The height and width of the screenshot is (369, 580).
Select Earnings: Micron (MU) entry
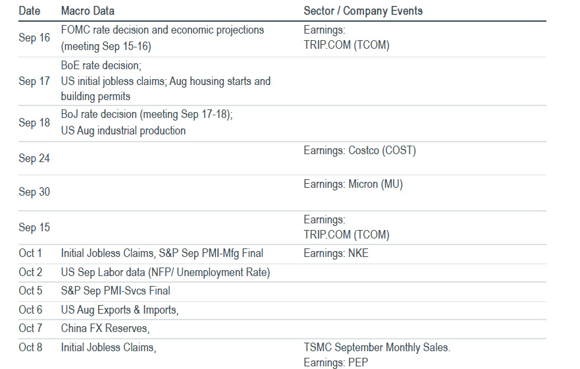click(x=353, y=184)
